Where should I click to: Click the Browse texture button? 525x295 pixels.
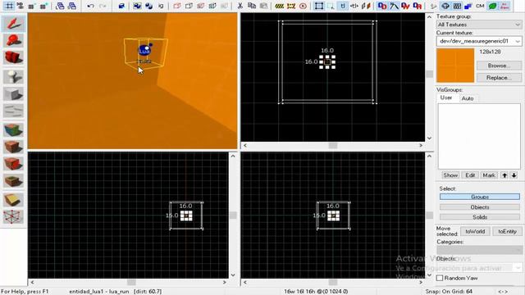coord(499,66)
